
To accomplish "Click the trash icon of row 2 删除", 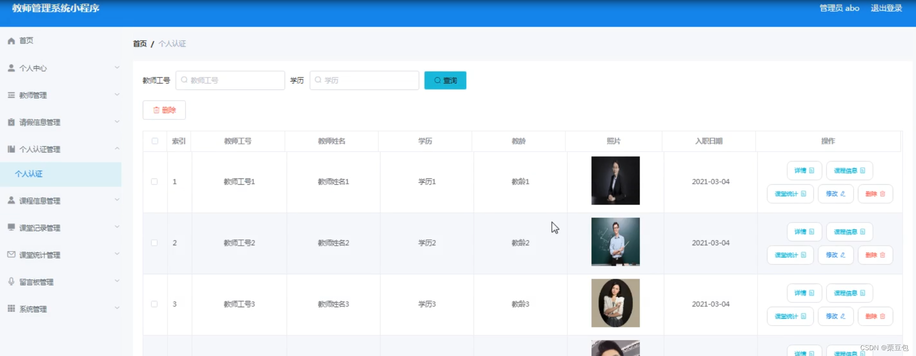I will coord(883,255).
